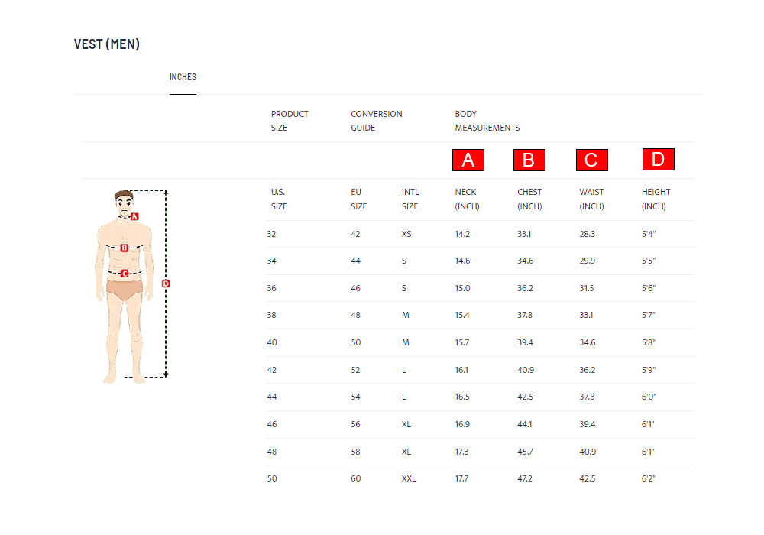Viewport: 764px width, 535px height.
Task: Click neck value 15.7
Action: coord(462,342)
